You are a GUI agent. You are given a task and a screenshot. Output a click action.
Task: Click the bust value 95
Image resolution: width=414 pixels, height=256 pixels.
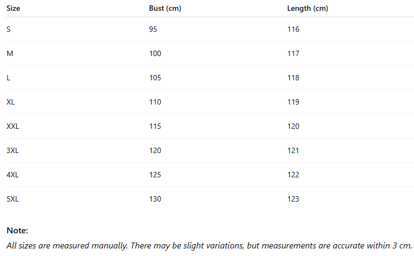point(153,29)
